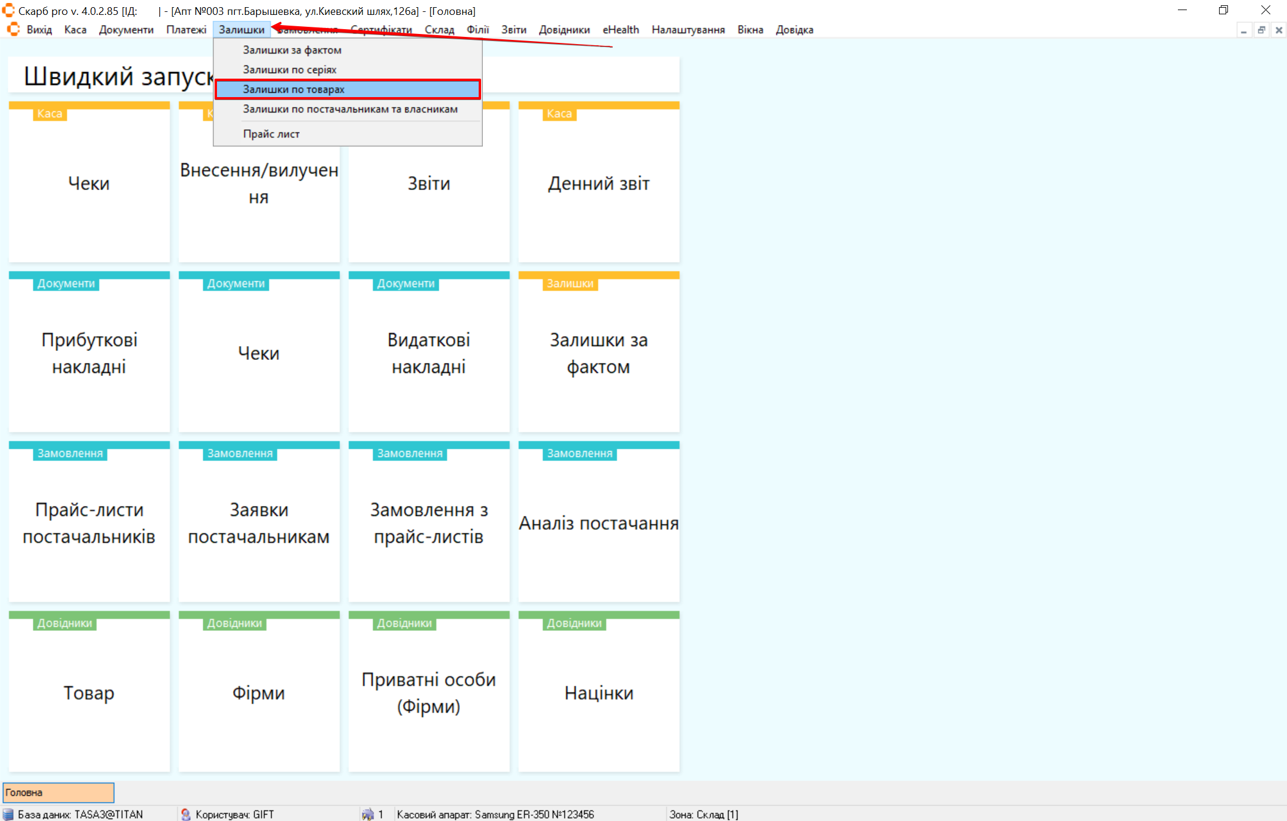The image size is (1287, 821).
Task: Select Залишки по товарах menu entry
Action: (x=293, y=89)
